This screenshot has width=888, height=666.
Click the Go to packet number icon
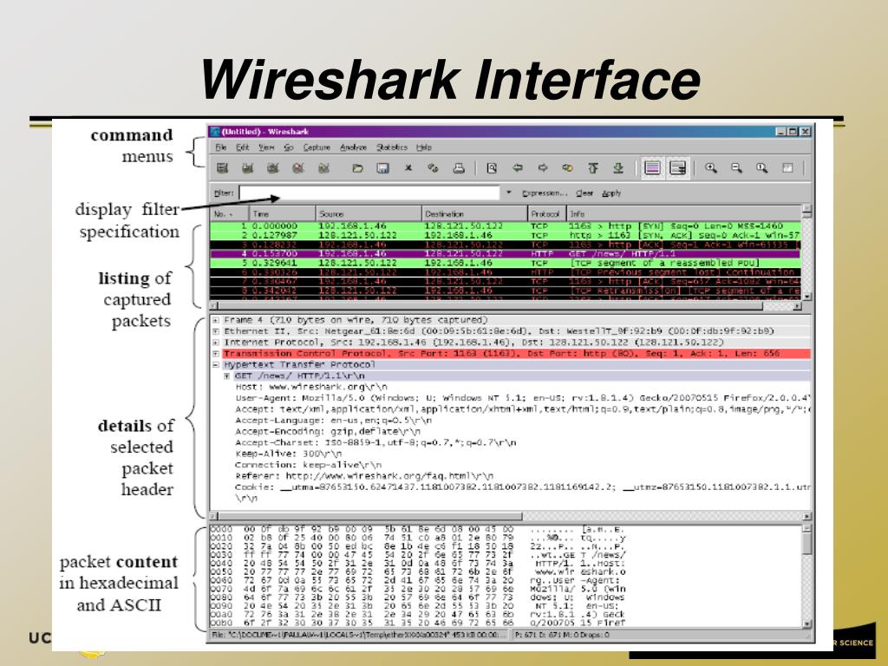(567, 168)
